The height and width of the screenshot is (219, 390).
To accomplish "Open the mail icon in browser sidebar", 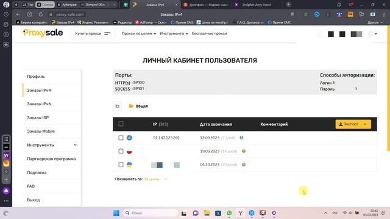I will (6, 164).
